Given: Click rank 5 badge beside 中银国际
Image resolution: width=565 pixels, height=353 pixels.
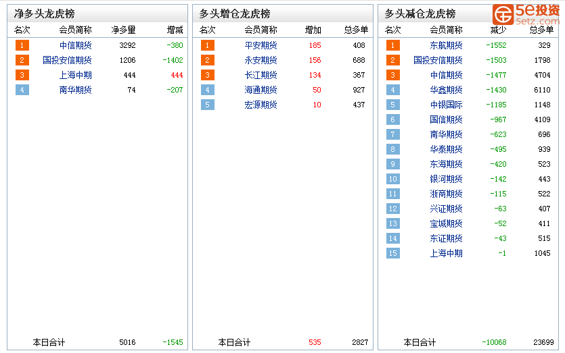Looking at the screenshot, I should [x=392, y=105].
